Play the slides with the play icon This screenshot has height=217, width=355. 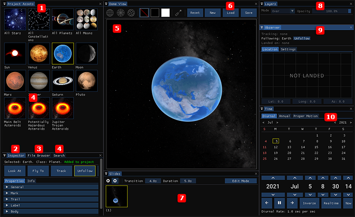108,181
